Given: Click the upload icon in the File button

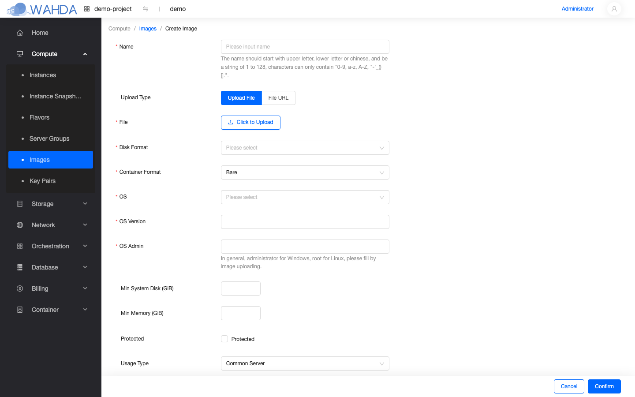Looking at the screenshot, I should pyautogui.click(x=231, y=122).
